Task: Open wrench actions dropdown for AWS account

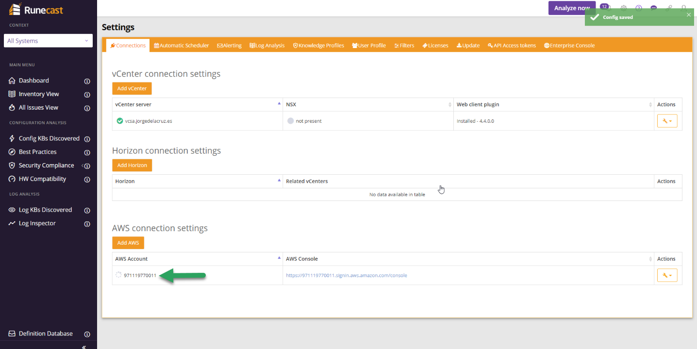Action: coord(667,275)
